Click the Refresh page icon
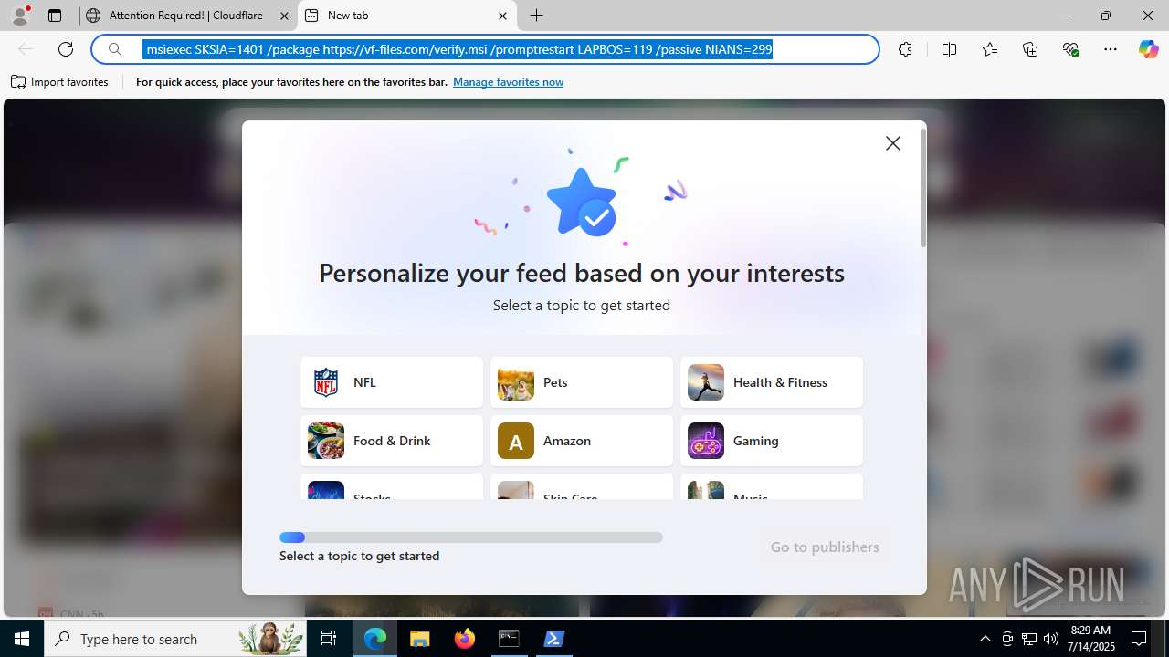The width and height of the screenshot is (1169, 657). pos(66,49)
